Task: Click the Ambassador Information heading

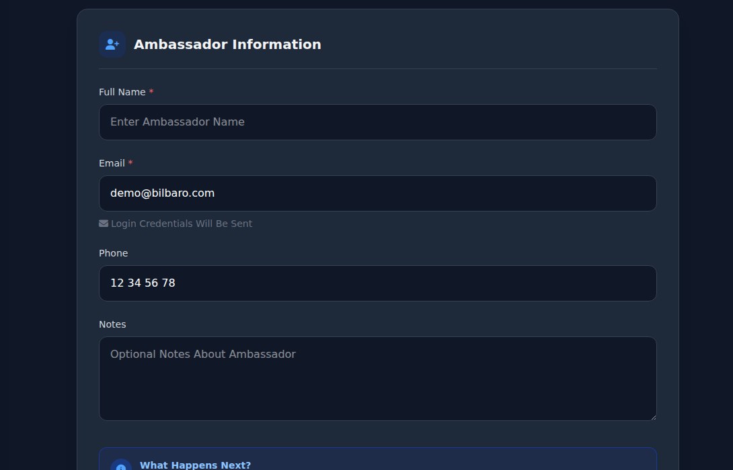Action: tap(227, 44)
